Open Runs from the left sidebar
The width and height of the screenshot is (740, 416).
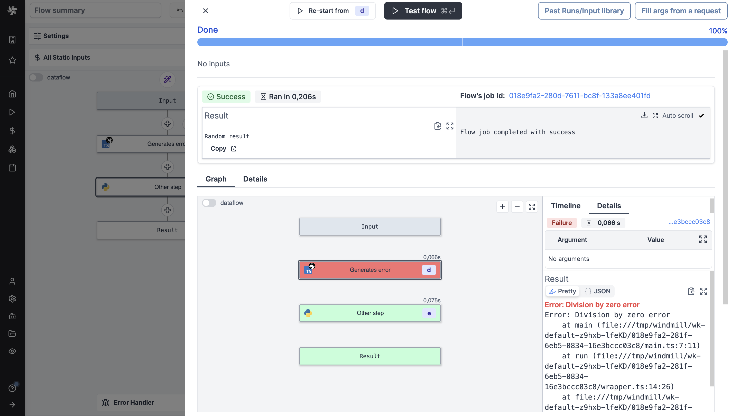[12, 112]
